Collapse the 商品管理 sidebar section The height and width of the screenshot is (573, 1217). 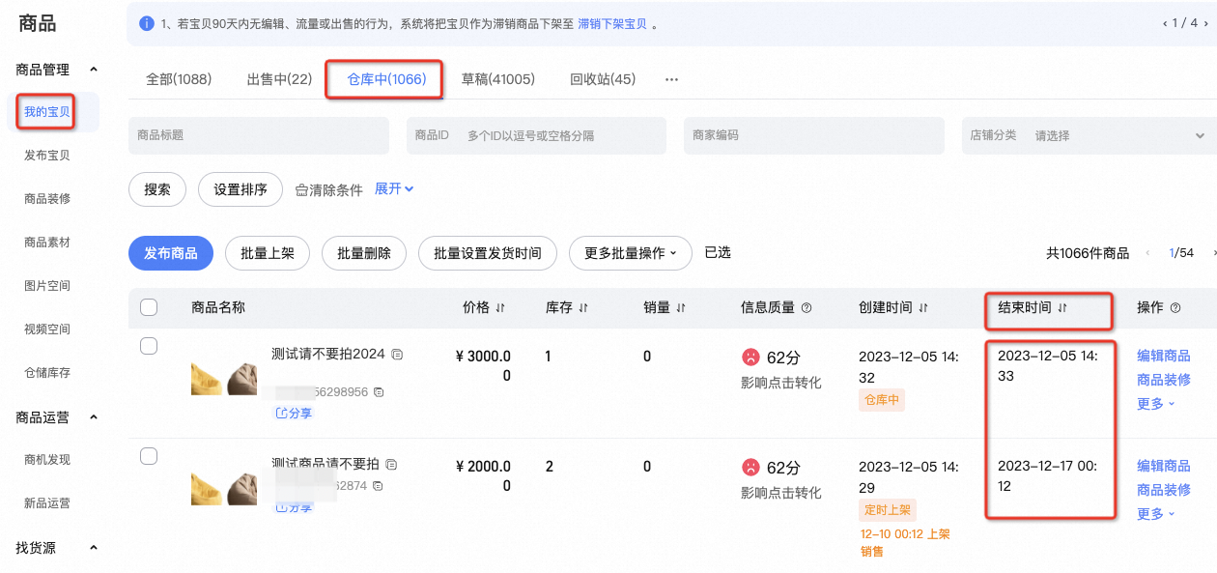point(94,70)
